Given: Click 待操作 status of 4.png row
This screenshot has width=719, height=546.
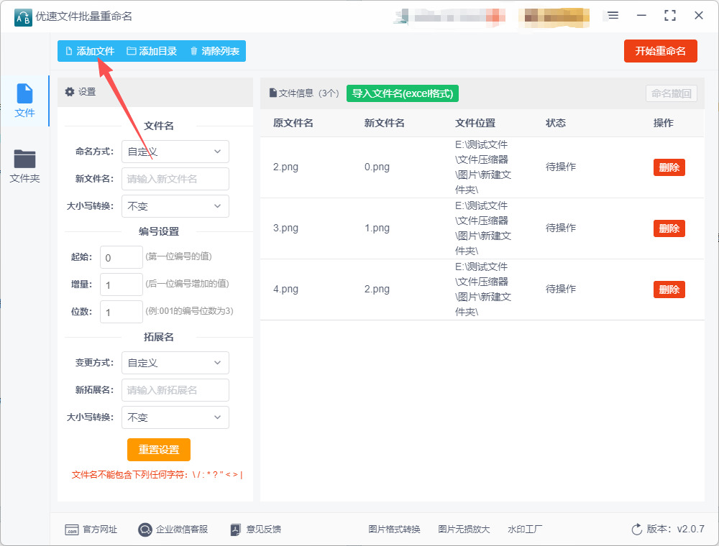Looking at the screenshot, I should click(x=560, y=289).
